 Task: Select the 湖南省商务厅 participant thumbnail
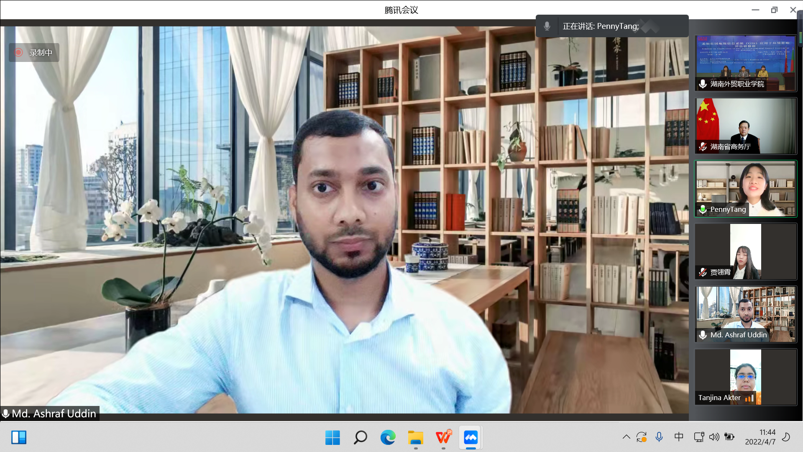[x=746, y=126]
